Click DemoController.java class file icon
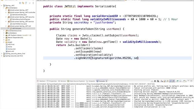Viewport: 194px width, 109px height. 11,15
